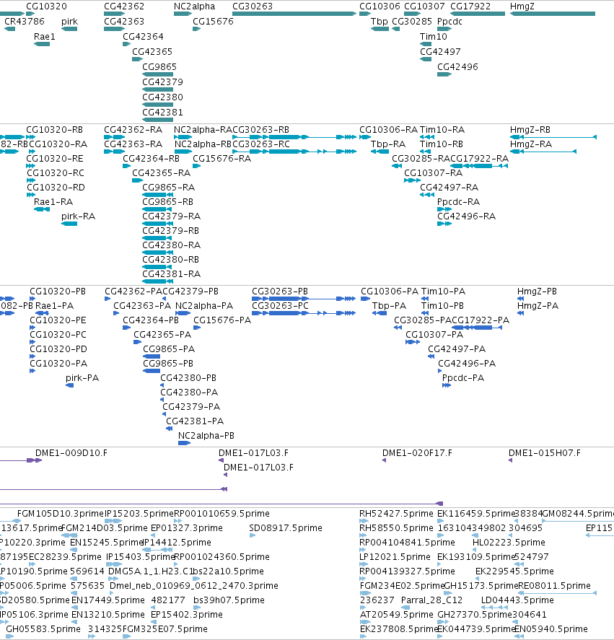Viewport: 614px width, 640px height.
Task: Select the DME1-009D10.F clone label
Action: (71, 452)
